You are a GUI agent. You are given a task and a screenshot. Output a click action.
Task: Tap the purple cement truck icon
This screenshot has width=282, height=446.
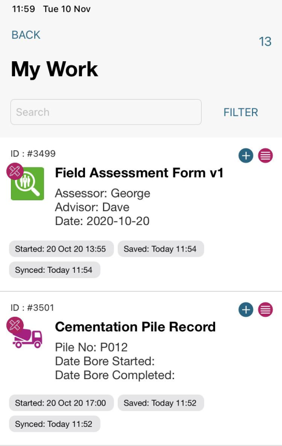coord(28,338)
